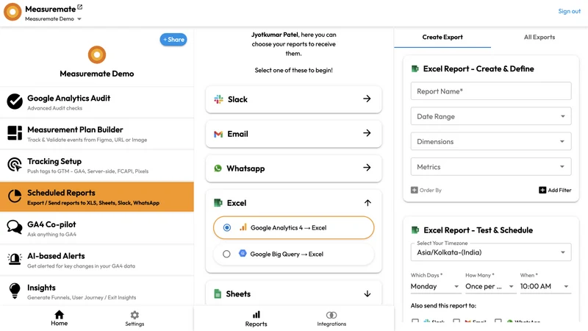The image size is (588, 331).
Task: Click the Google Analytics Audit checkmark icon
Action: (x=15, y=102)
